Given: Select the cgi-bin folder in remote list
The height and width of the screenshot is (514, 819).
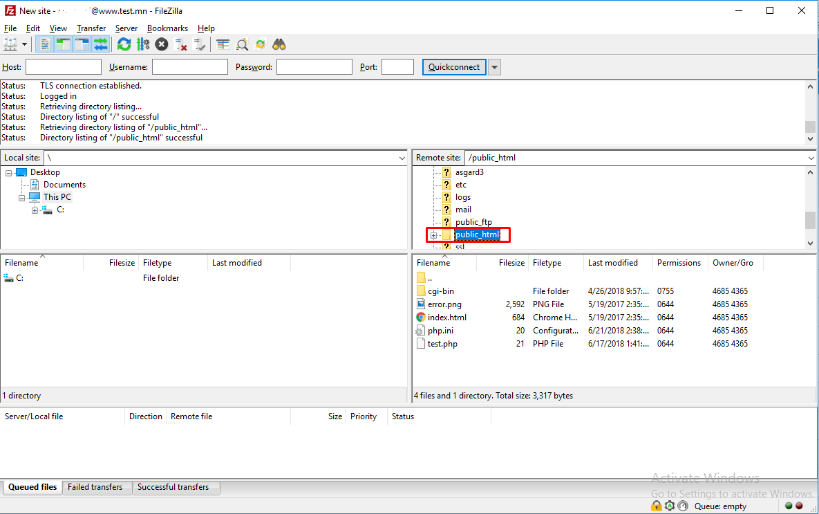Looking at the screenshot, I should tap(441, 291).
